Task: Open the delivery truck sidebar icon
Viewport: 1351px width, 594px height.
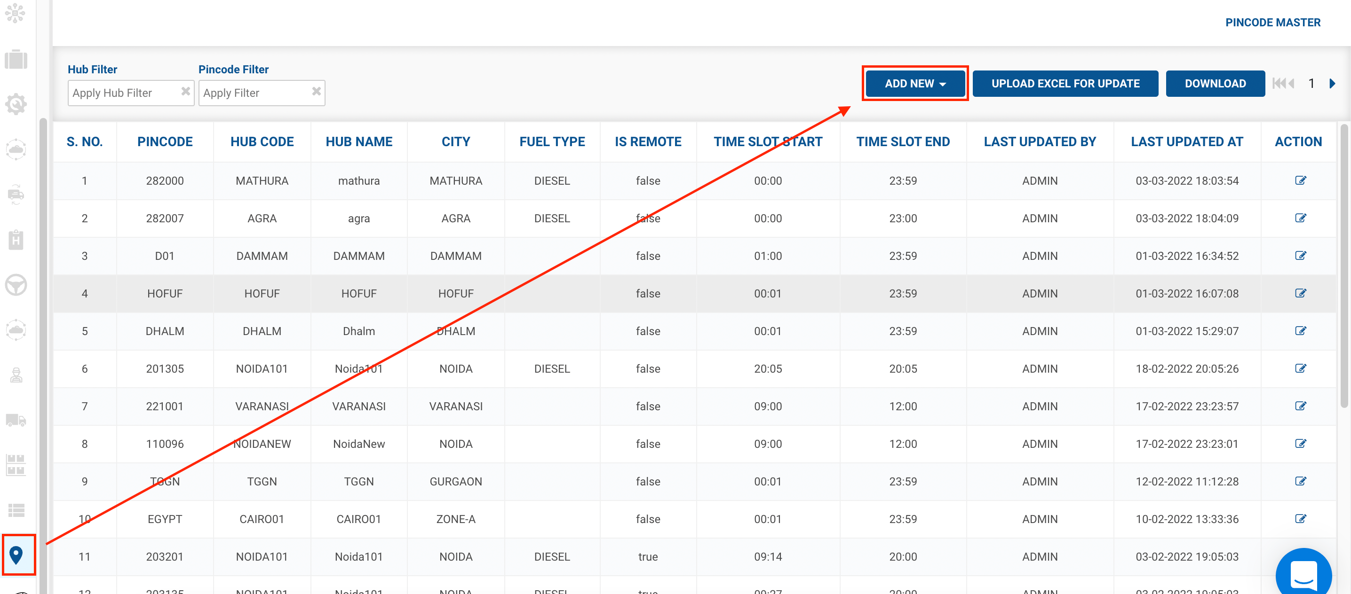Action: click(16, 420)
